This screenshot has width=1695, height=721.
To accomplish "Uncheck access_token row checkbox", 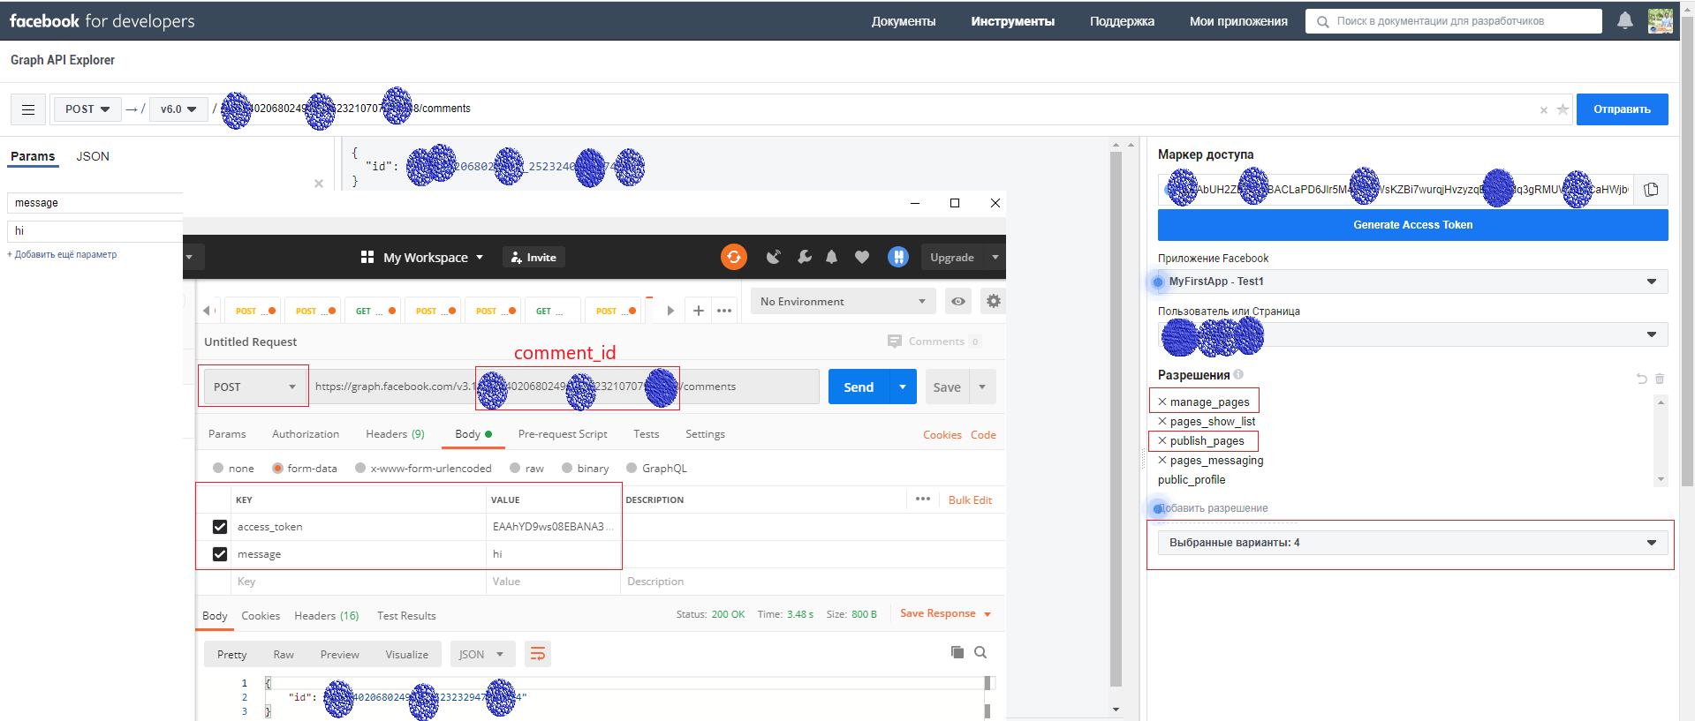I will pos(220,527).
